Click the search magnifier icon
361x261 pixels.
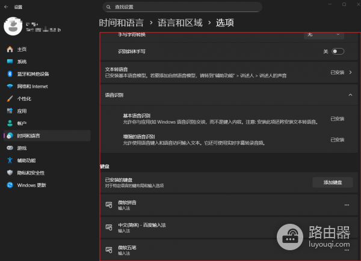108,7
